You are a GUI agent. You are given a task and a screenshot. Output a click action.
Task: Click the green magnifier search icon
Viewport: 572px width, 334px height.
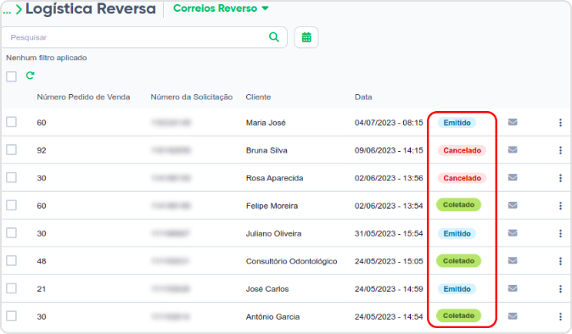(273, 36)
